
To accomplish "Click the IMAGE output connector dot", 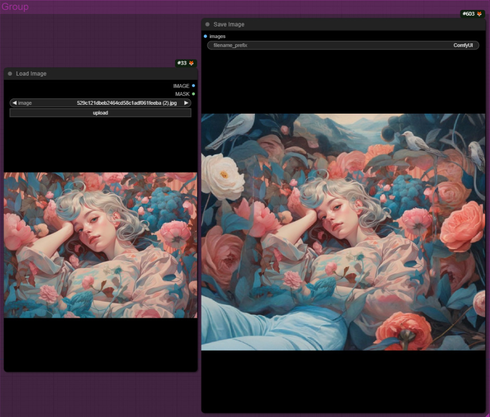I will (x=193, y=85).
